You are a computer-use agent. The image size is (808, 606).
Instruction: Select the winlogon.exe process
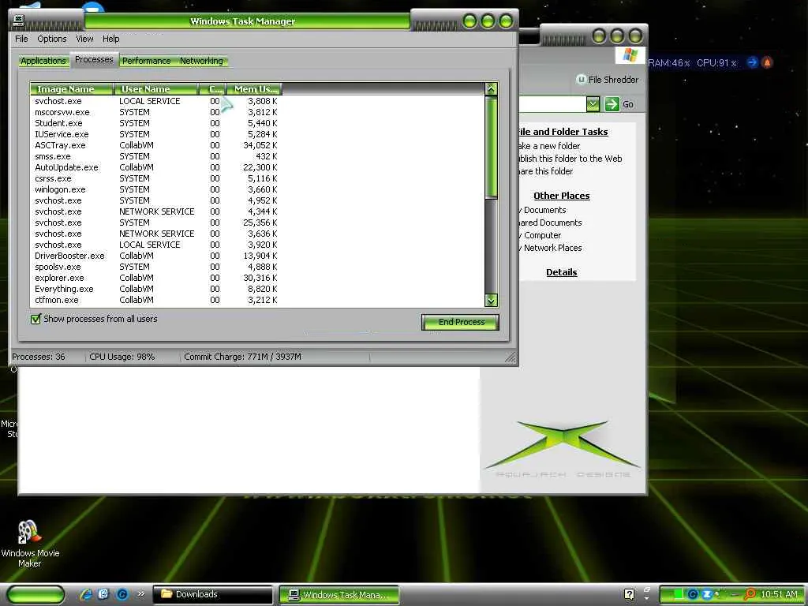(155, 189)
